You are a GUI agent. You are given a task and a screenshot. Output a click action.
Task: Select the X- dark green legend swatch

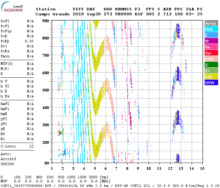click(211, 65)
